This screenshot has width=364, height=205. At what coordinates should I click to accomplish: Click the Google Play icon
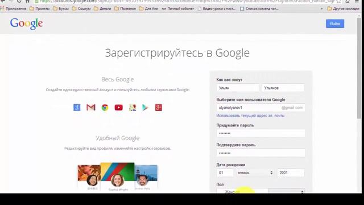tap(146, 108)
